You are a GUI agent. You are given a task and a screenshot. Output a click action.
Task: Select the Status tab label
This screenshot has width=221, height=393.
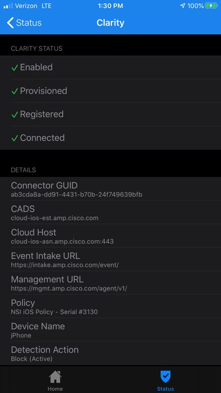[165, 389]
